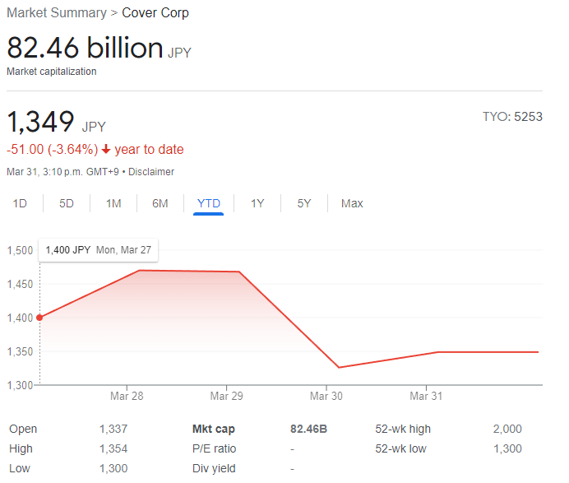Click the Mkt cap label

pyautogui.click(x=213, y=429)
